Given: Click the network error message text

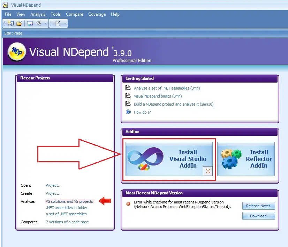Looking at the screenshot, I should (182, 204).
